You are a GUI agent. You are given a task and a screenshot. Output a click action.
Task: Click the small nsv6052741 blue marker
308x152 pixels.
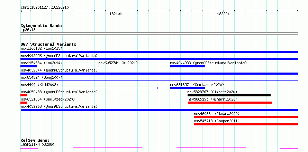tap(99, 66)
